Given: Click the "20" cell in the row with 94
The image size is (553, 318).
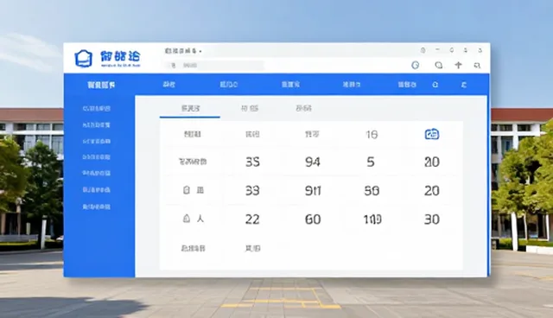Looking at the screenshot, I should click(432, 162).
